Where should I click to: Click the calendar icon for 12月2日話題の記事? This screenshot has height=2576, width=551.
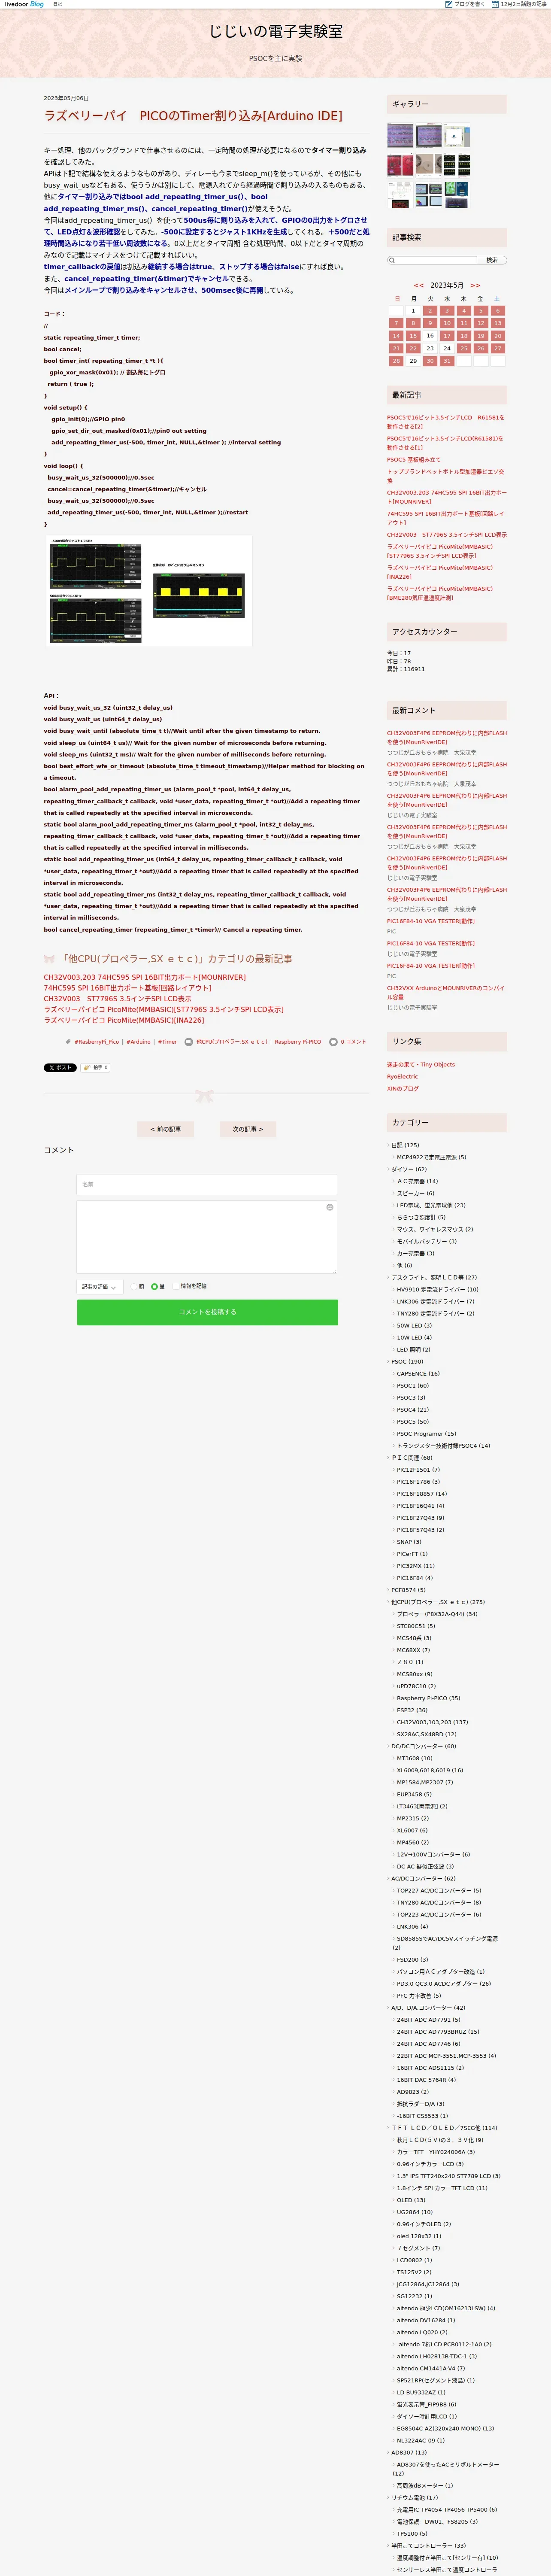(x=495, y=4)
